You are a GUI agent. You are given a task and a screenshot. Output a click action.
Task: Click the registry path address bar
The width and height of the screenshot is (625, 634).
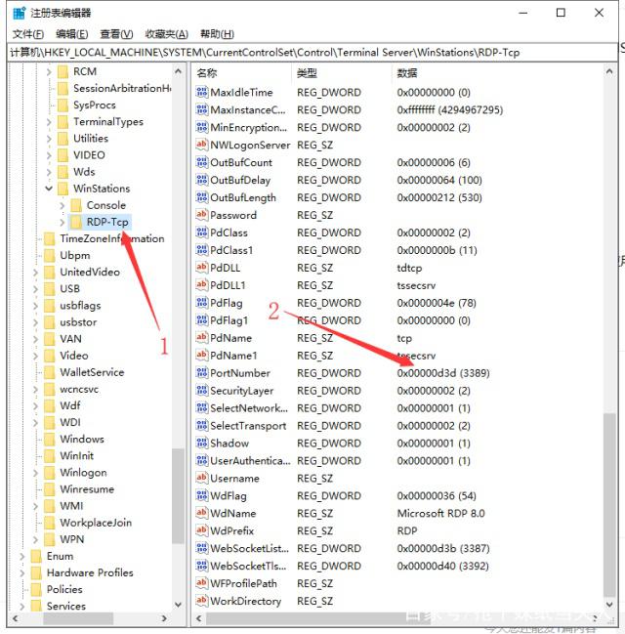312,52
